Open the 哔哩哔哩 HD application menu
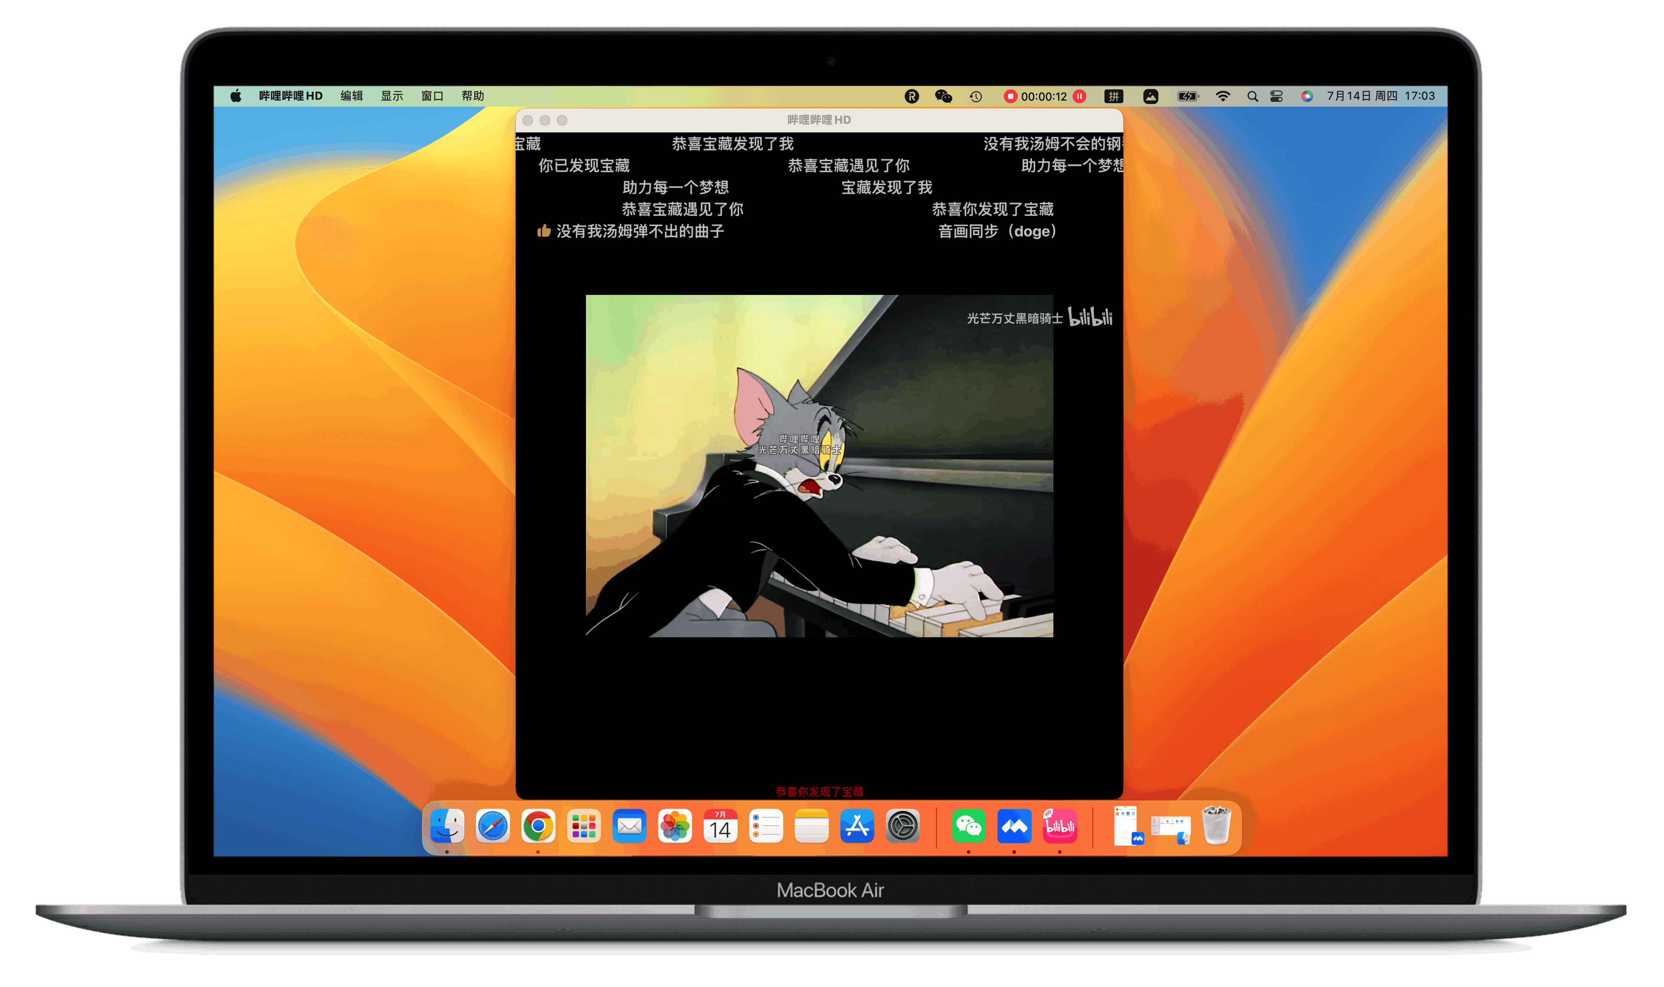This screenshot has height=987, width=1664. pyautogui.click(x=291, y=96)
